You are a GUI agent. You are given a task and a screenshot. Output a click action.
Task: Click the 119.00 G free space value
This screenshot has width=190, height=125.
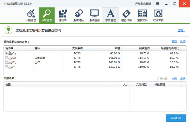pos(144,67)
